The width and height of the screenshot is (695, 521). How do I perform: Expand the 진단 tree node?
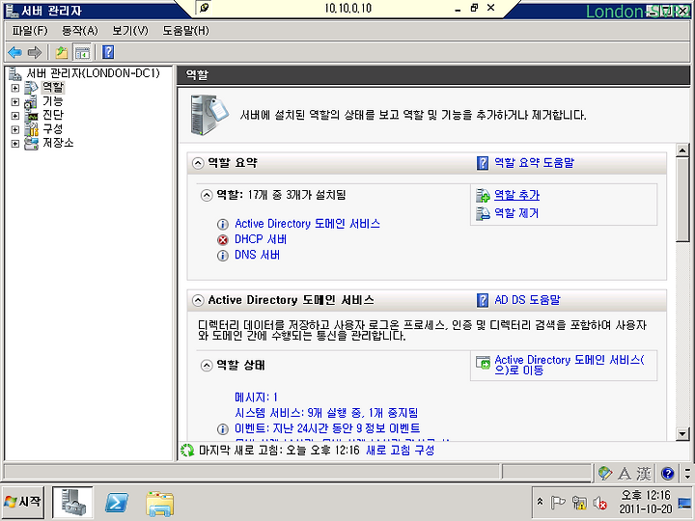pyautogui.click(x=15, y=116)
